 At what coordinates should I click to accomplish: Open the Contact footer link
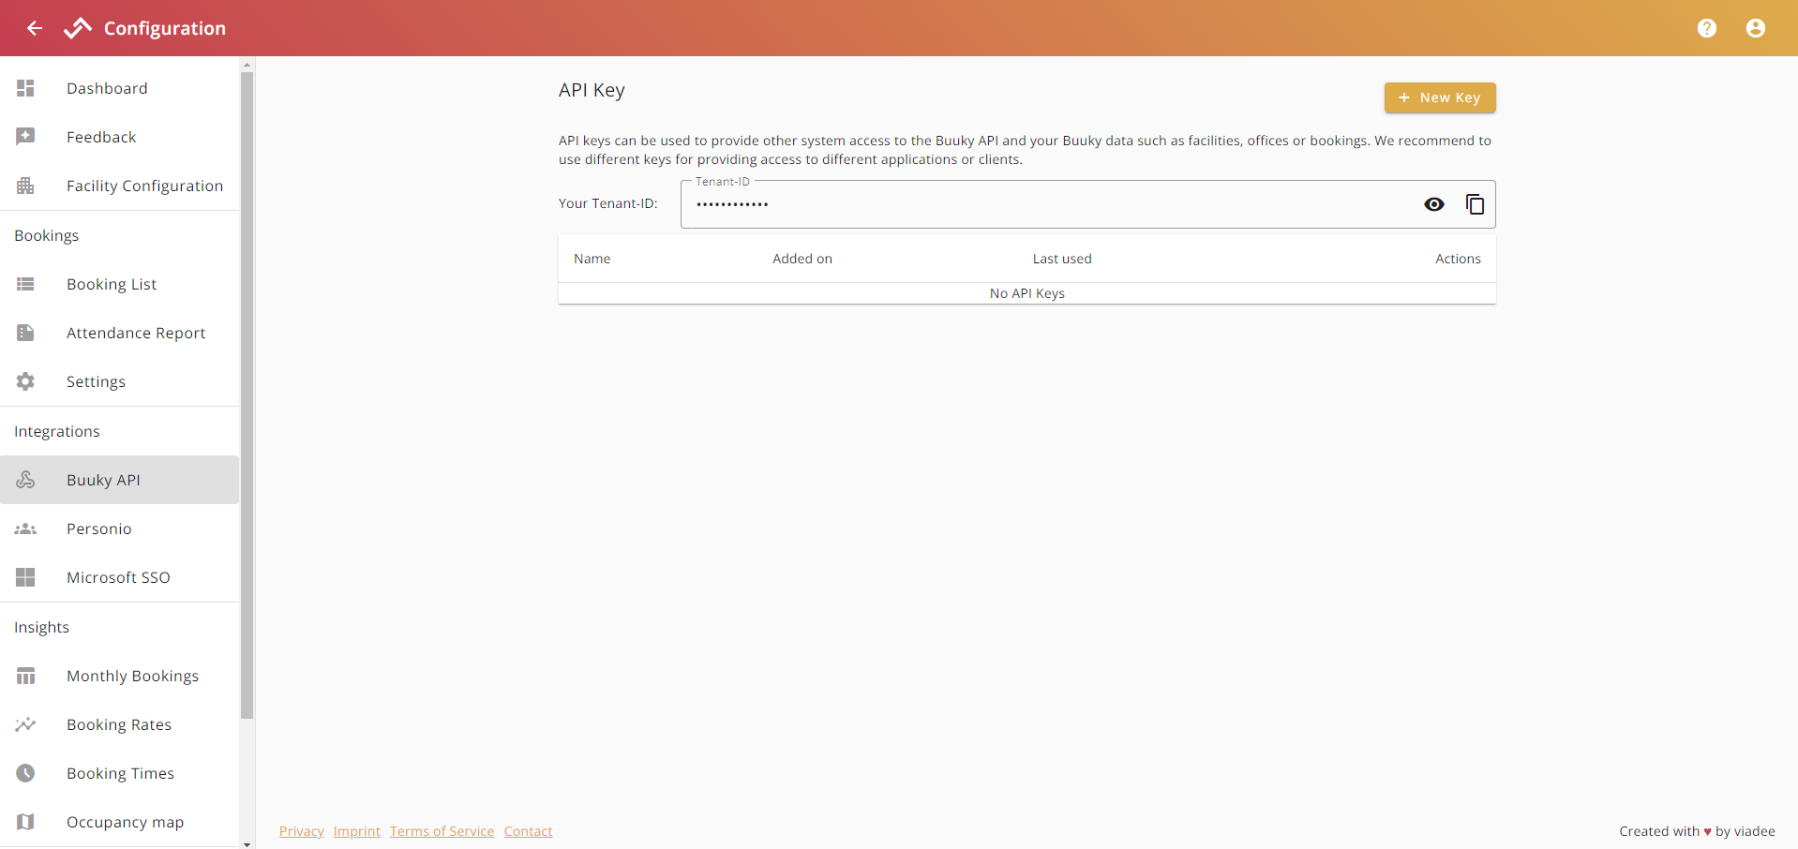click(x=529, y=831)
